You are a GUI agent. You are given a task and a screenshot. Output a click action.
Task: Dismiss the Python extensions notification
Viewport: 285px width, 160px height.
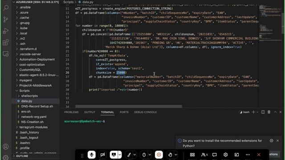pos(277,140)
